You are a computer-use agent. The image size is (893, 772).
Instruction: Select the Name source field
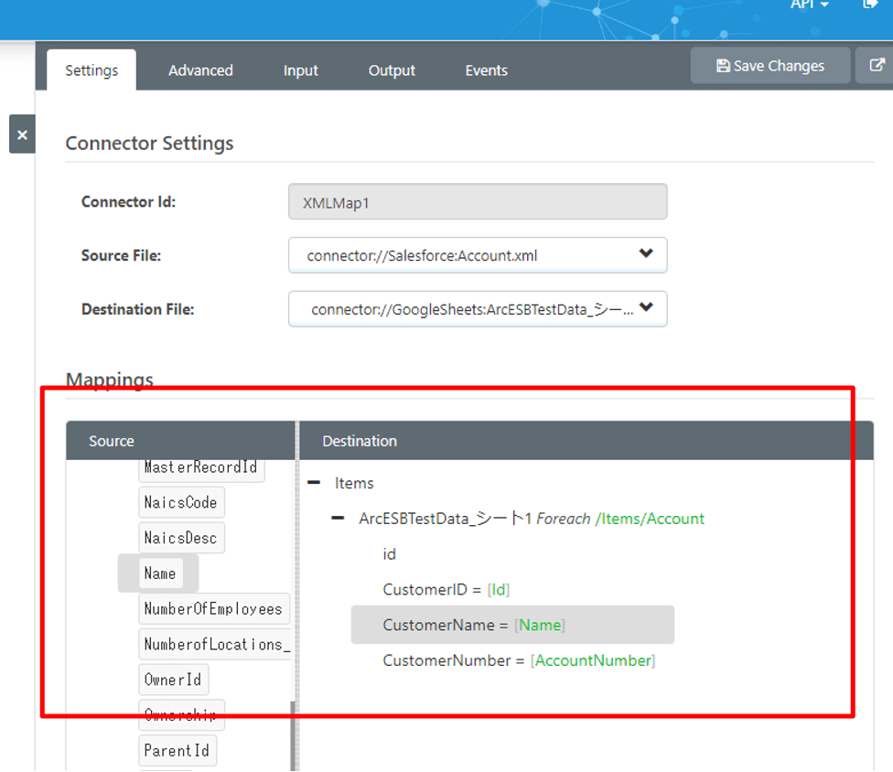(x=160, y=574)
